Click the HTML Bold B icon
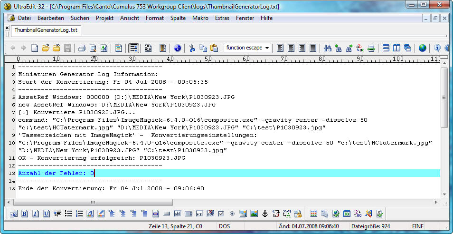 coord(25,214)
